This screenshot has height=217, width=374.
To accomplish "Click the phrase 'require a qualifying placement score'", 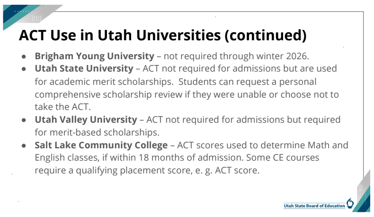I will point(113,171).
